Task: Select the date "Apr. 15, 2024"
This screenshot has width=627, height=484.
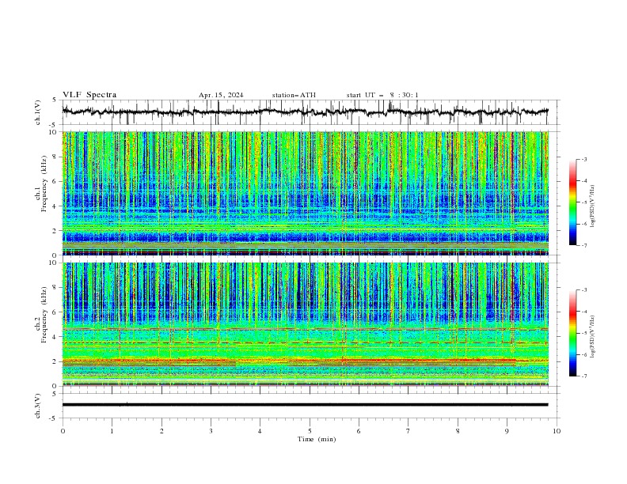Action: point(221,95)
